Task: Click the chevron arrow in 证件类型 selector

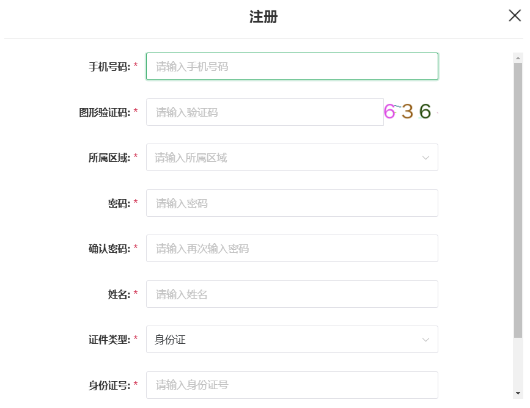Action: click(x=425, y=340)
